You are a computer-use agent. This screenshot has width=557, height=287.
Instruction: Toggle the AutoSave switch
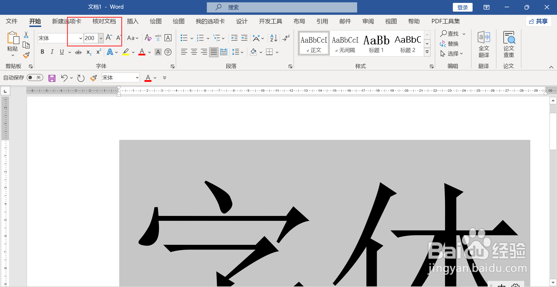(35, 77)
